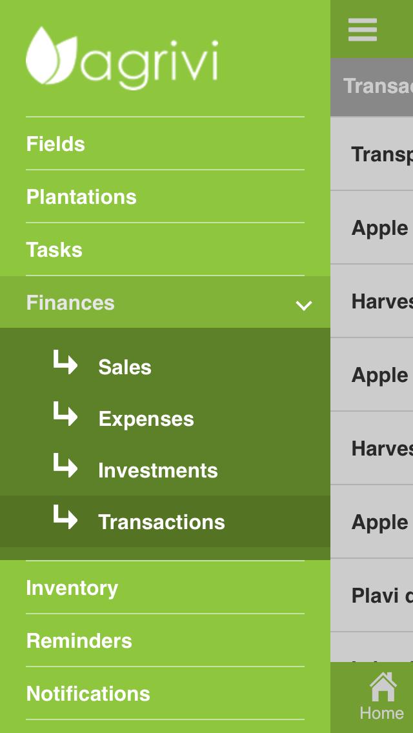Open the Tasks menu entry
Viewport: 413px width, 733px height.
[54, 250]
